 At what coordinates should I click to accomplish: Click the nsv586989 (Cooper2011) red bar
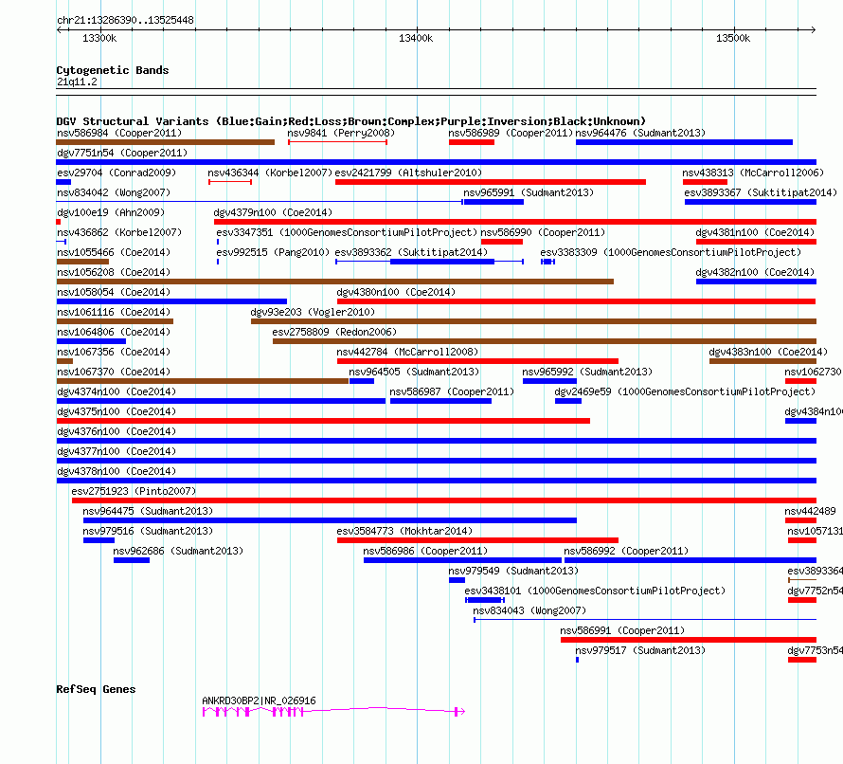(472, 142)
